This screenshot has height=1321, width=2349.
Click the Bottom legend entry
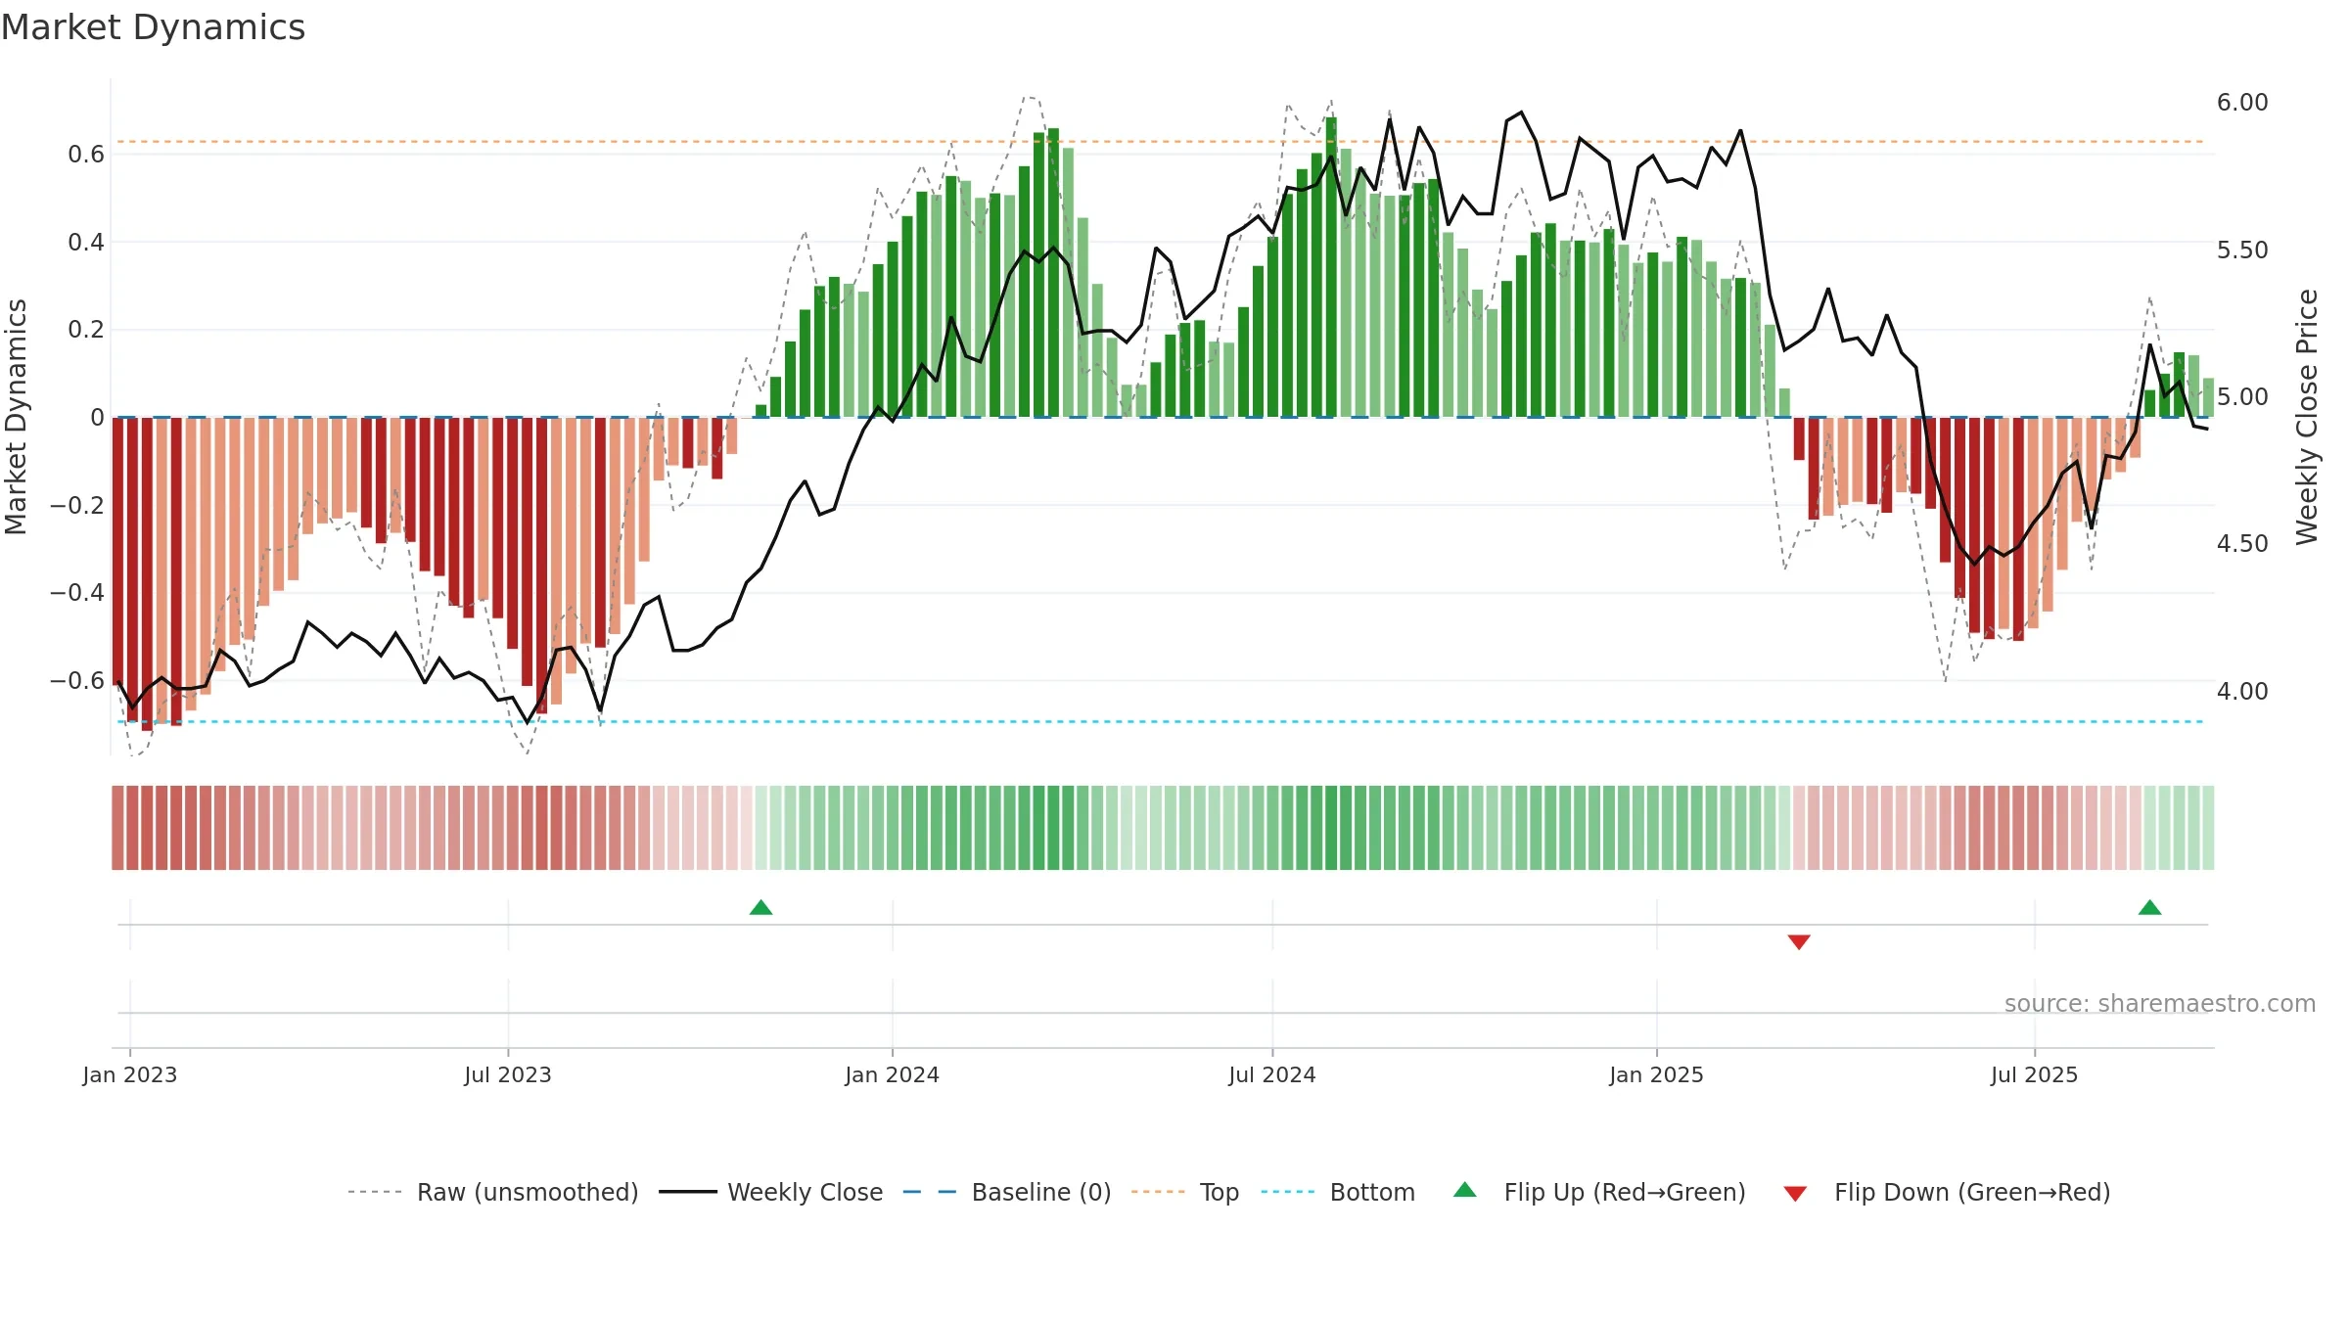[1339, 1192]
